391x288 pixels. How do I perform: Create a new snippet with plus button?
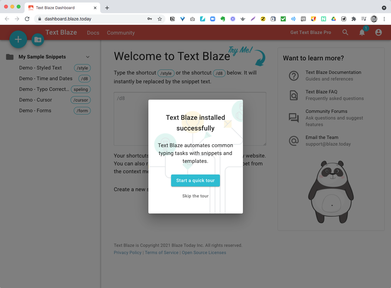18,39
